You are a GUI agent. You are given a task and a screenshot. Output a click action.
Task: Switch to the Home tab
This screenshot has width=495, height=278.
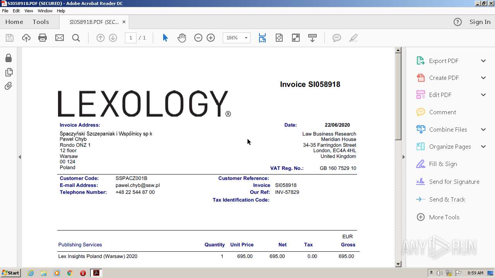tap(14, 22)
